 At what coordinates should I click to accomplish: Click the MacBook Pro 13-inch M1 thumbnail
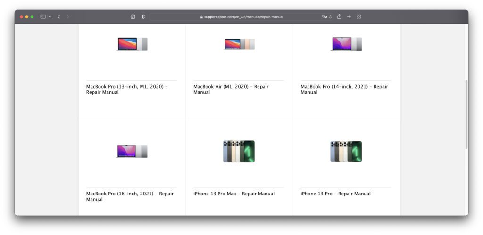pos(132,44)
